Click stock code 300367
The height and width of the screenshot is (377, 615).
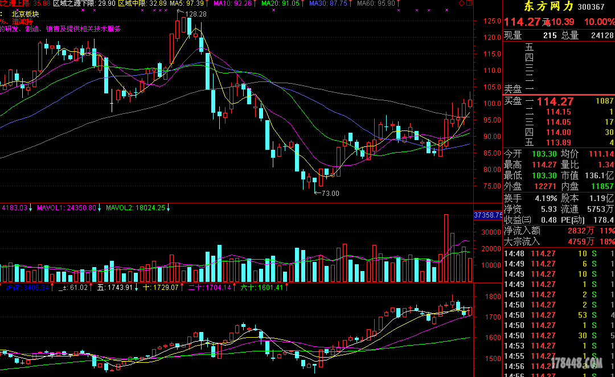591,7
